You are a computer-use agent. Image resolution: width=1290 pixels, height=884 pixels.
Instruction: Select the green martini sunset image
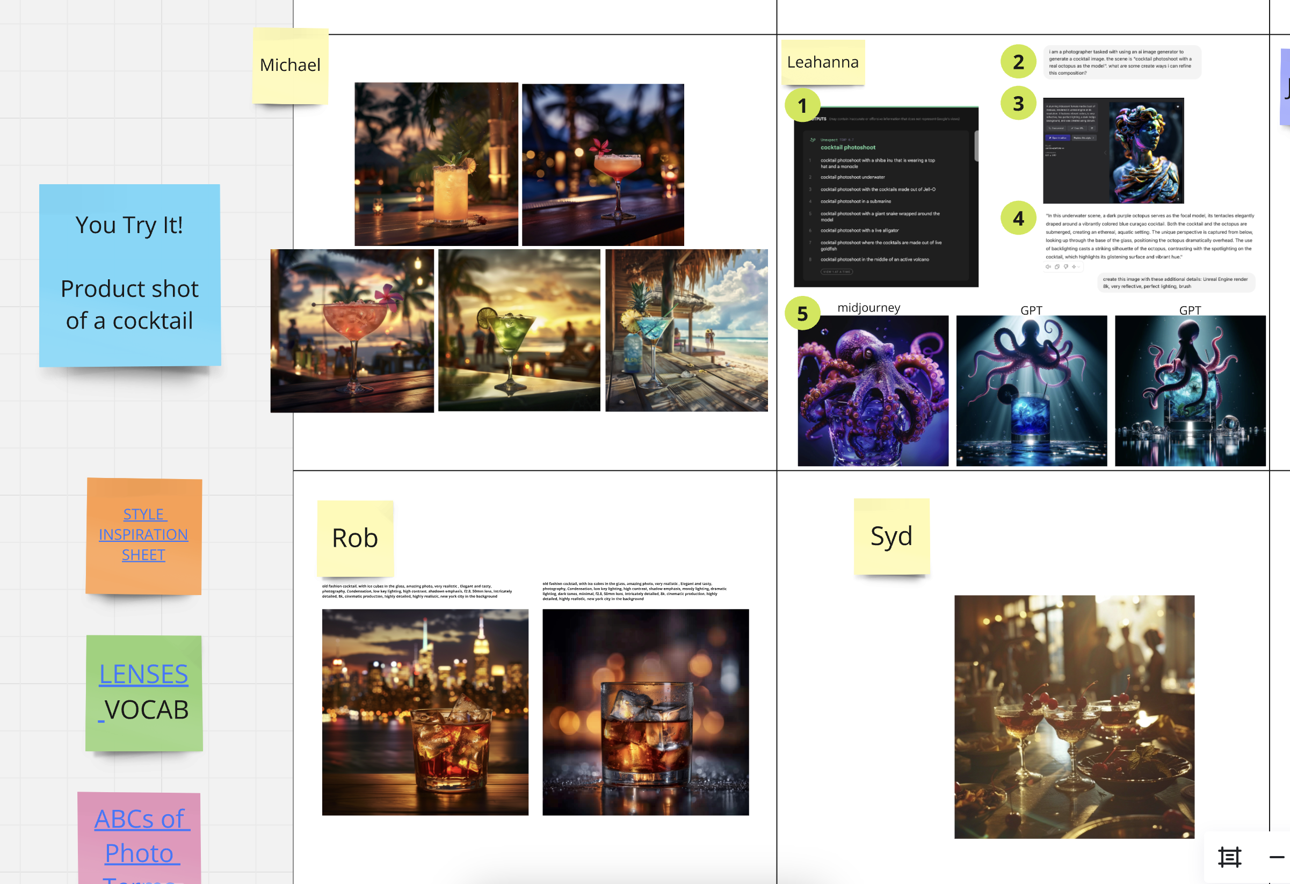(519, 330)
